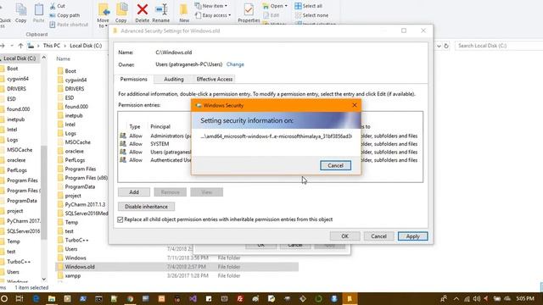Image resolution: width=543 pixels, height=305 pixels.
Task: Select the TurboC++ folder in file list
Action: 76,240
